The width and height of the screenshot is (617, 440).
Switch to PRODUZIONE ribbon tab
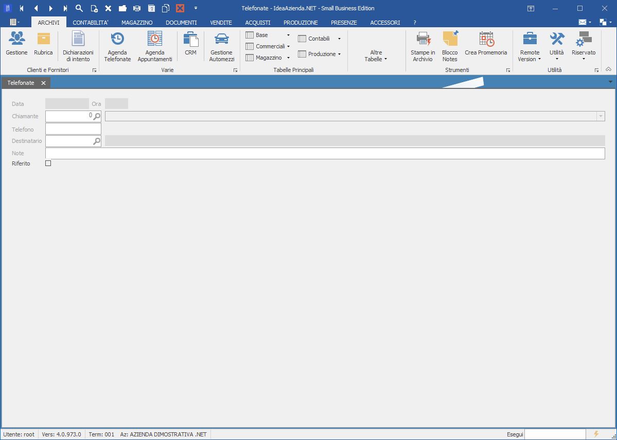point(301,23)
